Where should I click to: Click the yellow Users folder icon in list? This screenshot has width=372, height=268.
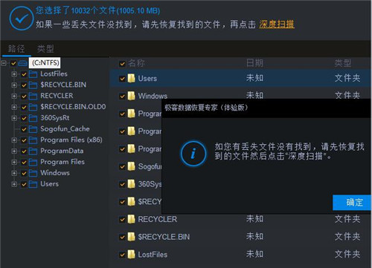(x=131, y=78)
